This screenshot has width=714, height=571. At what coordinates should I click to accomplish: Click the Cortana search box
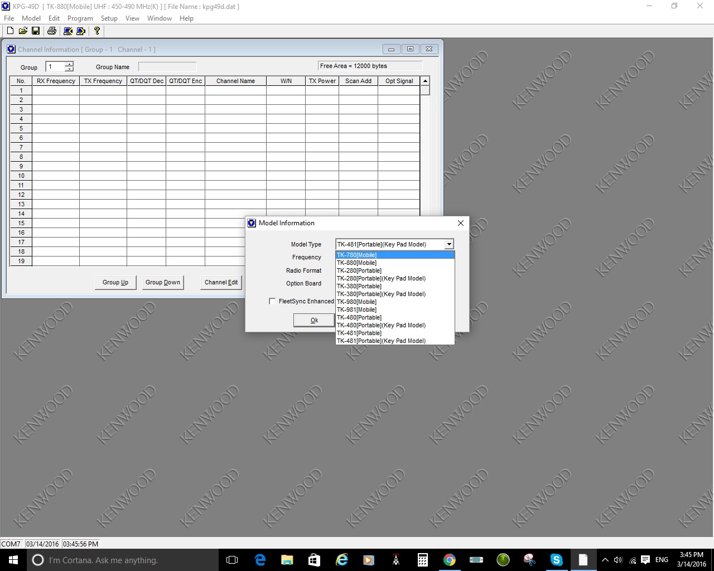(x=123, y=560)
